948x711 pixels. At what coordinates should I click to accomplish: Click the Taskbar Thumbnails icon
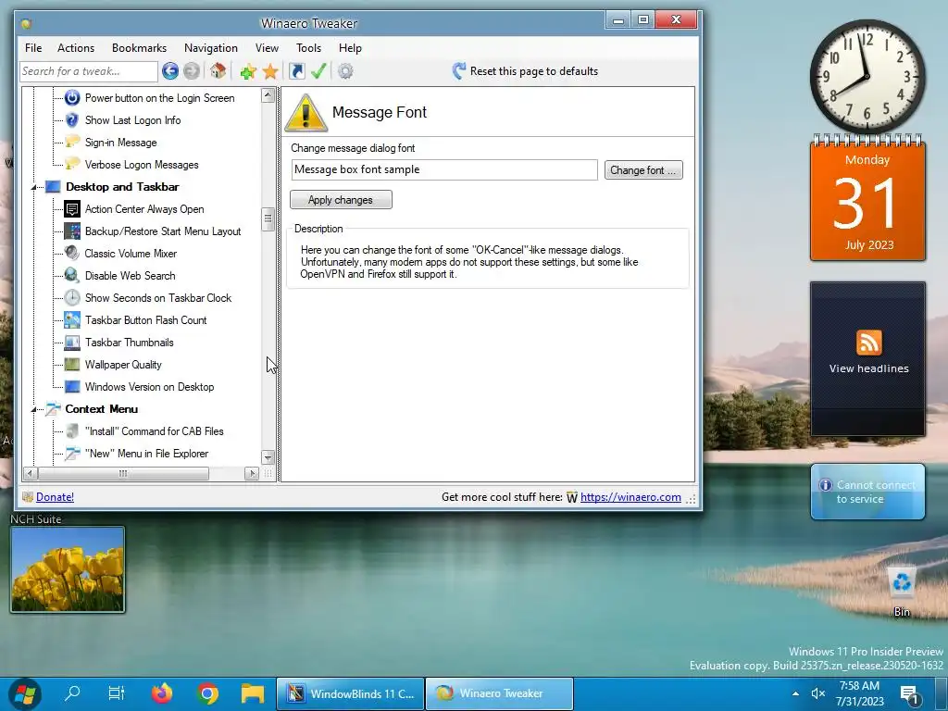click(x=72, y=343)
